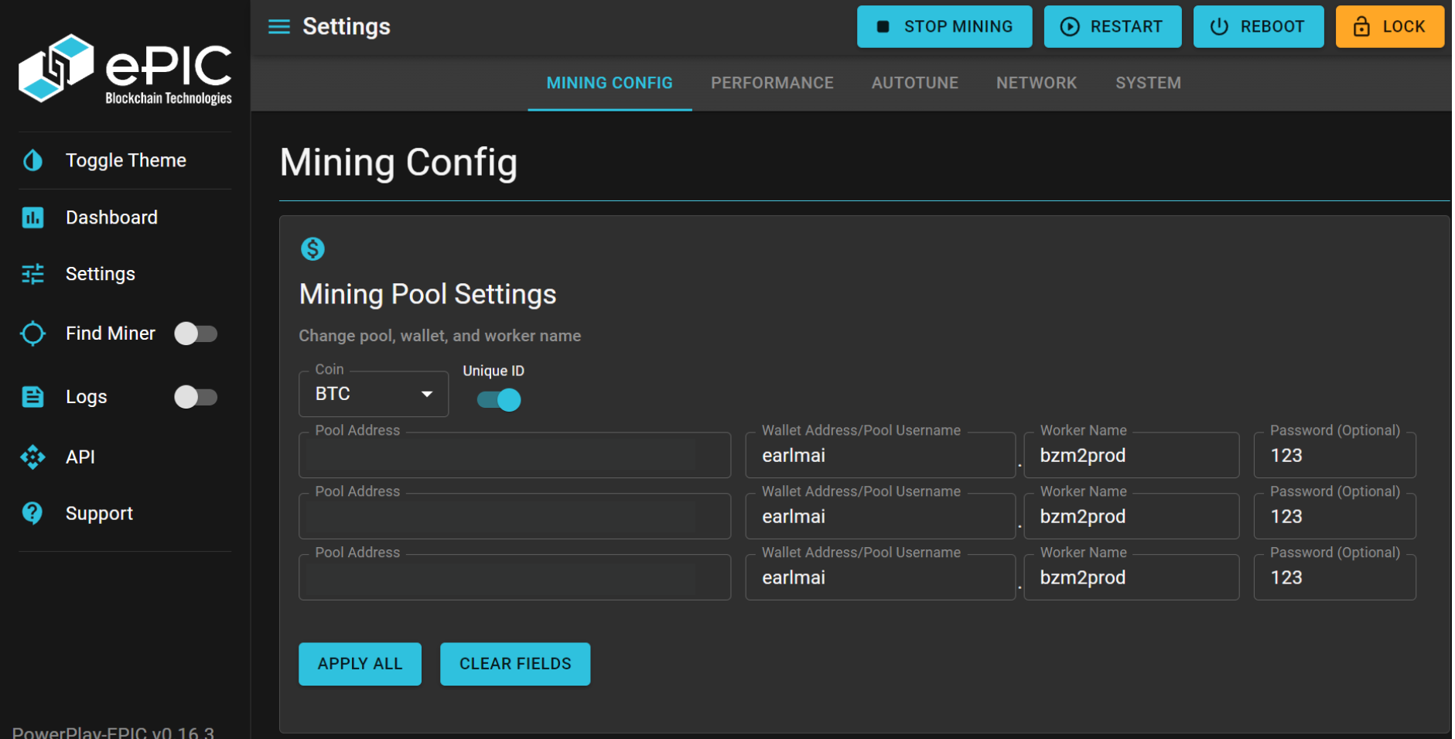Screen dimensions: 1455x739
Task: Switch to the Performance tab
Action: 771,83
